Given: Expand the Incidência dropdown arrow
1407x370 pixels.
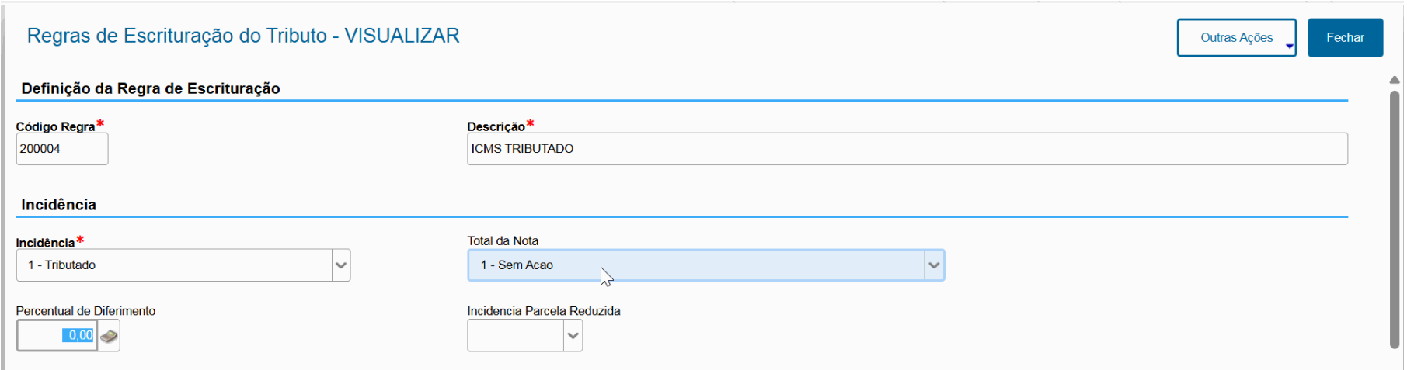Looking at the screenshot, I should pyautogui.click(x=340, y=265).
